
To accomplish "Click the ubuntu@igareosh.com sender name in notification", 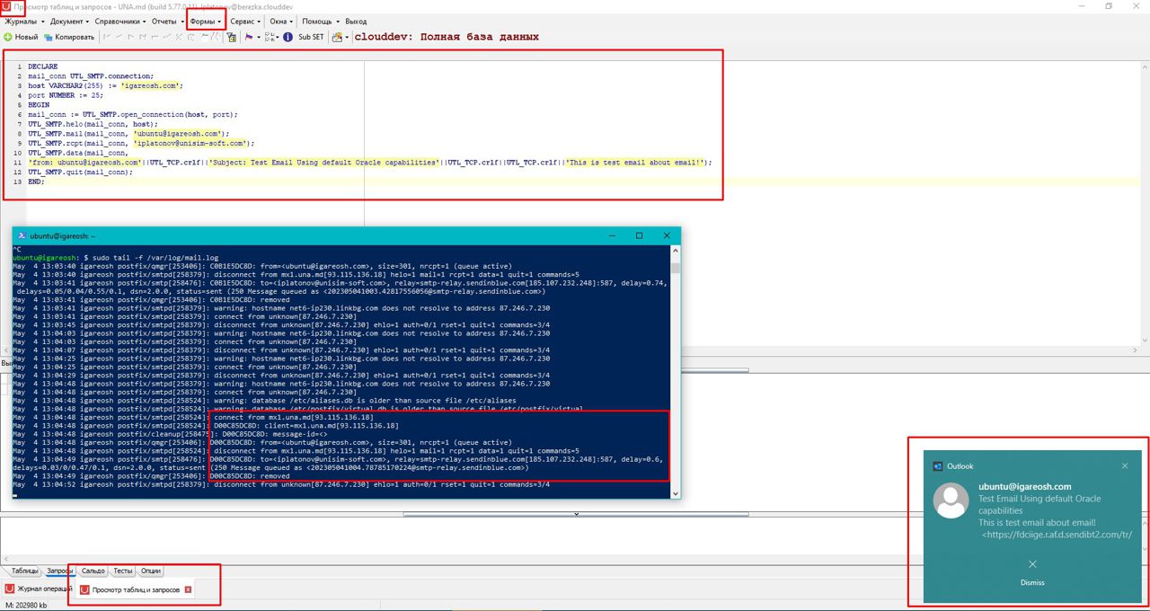I will pos(1025,486).
